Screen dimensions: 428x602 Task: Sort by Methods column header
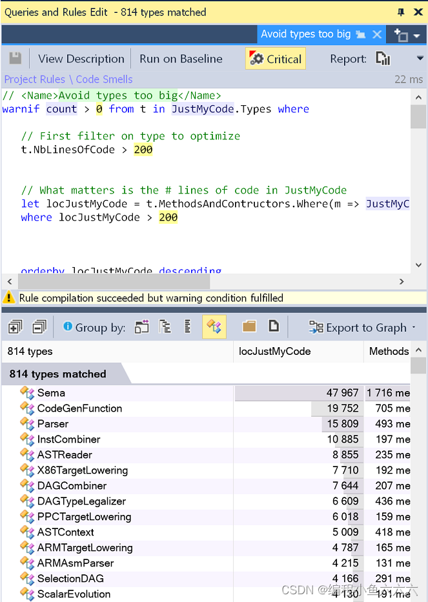click(x=387, y=351)
